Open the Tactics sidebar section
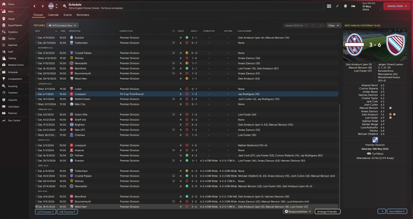The width and height of the screenshot is (413, 219). (x=14, y=38)
